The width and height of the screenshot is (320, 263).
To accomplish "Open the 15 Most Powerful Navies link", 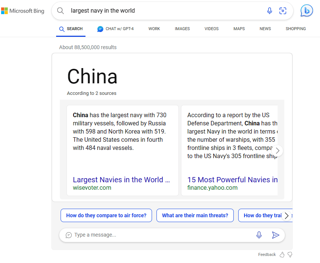I will click(232, 180).
